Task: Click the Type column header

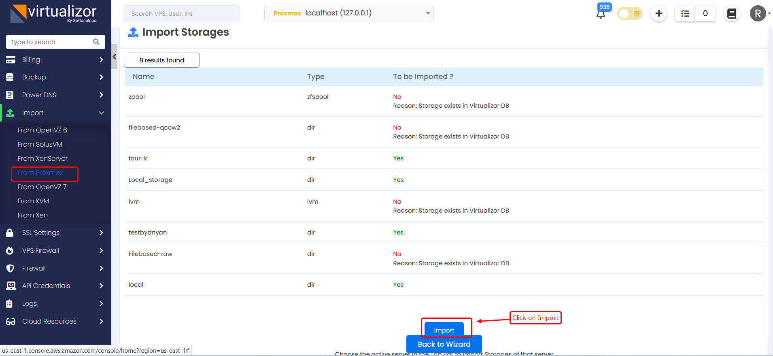Action: click(316, 77)
